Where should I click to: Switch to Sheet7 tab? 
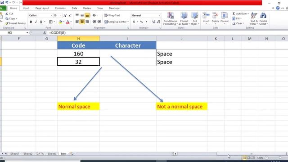(15, 154)
